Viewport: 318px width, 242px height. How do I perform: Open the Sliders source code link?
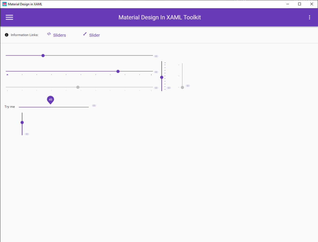[56, 35]
